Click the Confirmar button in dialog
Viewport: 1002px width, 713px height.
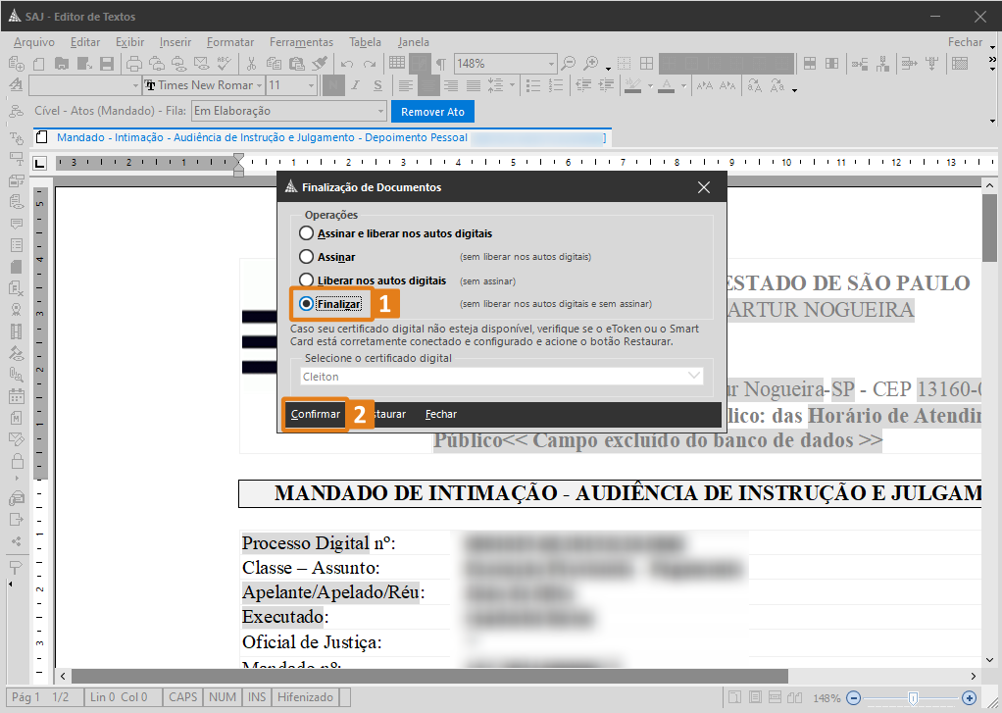click(x=315, y=415)
